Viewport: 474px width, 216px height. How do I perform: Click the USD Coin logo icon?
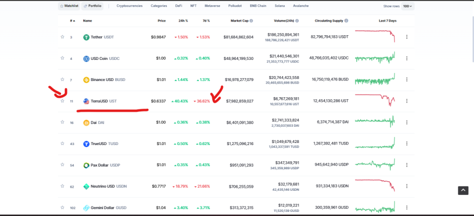coord(86,58)
